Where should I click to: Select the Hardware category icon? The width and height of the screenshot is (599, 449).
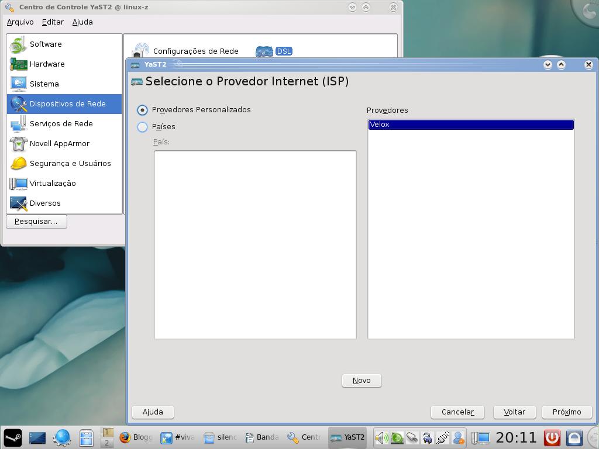point(18,64)
